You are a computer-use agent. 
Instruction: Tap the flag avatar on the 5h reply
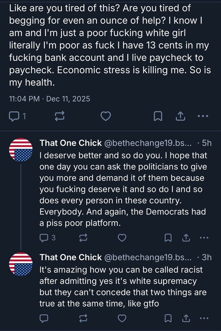(x=21, y=150)
